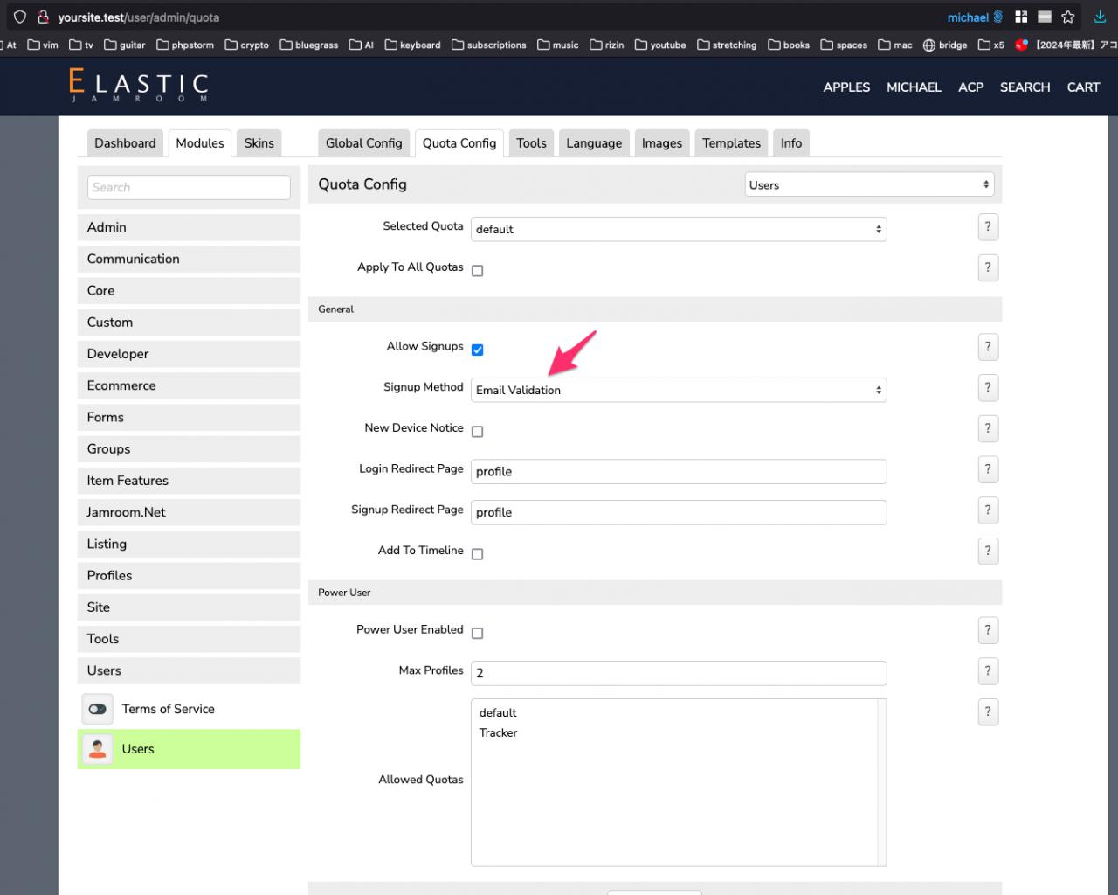Check the Power User Enabled box
This screenshot has width=1118, height=895.
(478, 634)
